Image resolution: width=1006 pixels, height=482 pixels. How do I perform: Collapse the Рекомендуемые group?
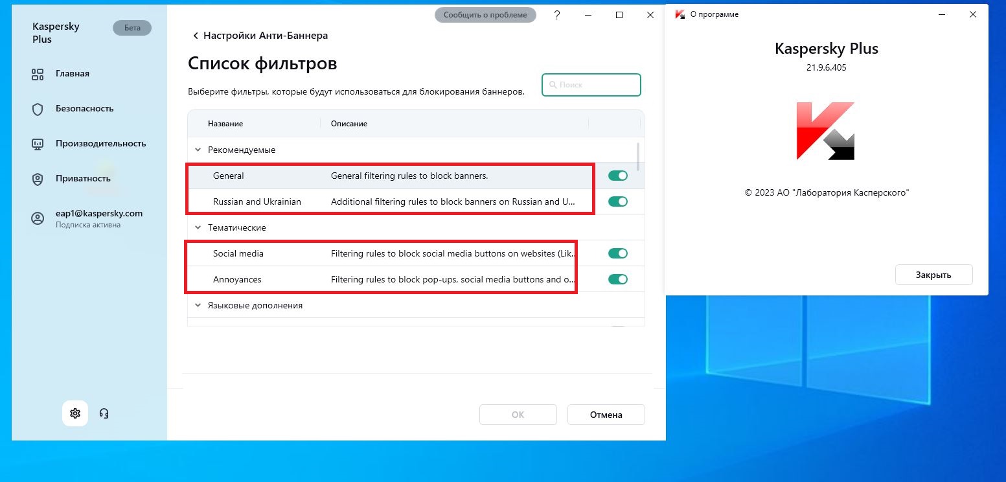[x=198, y=150]
